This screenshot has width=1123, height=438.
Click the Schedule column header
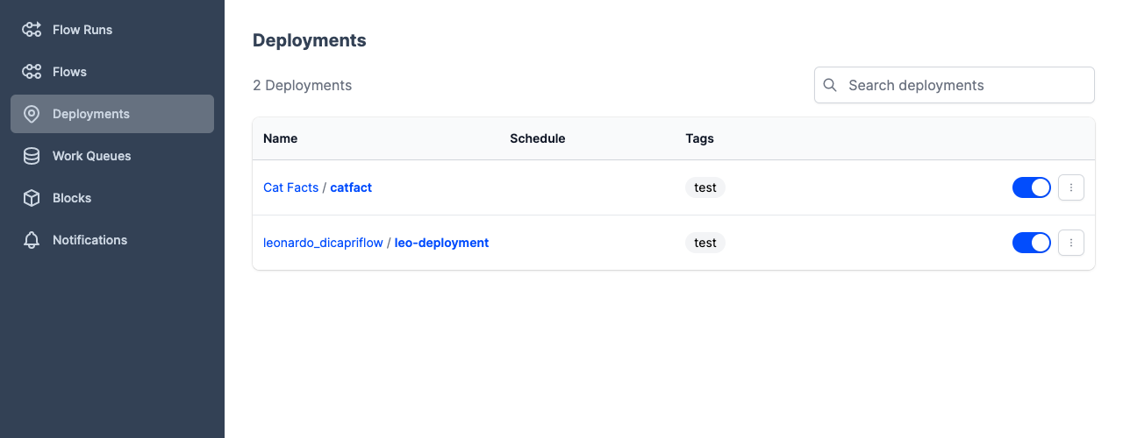[x=538, y=138]
